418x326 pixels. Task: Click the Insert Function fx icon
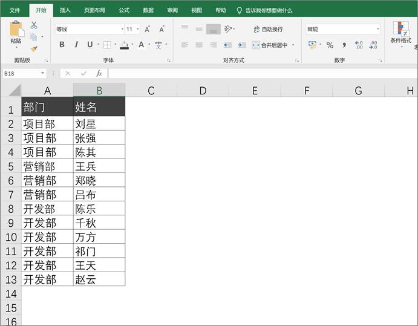[x=99, y=73]
